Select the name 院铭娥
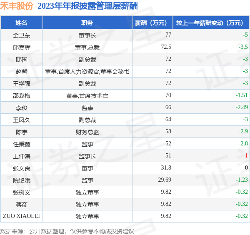The image size is (250, 235). [22, 180]
